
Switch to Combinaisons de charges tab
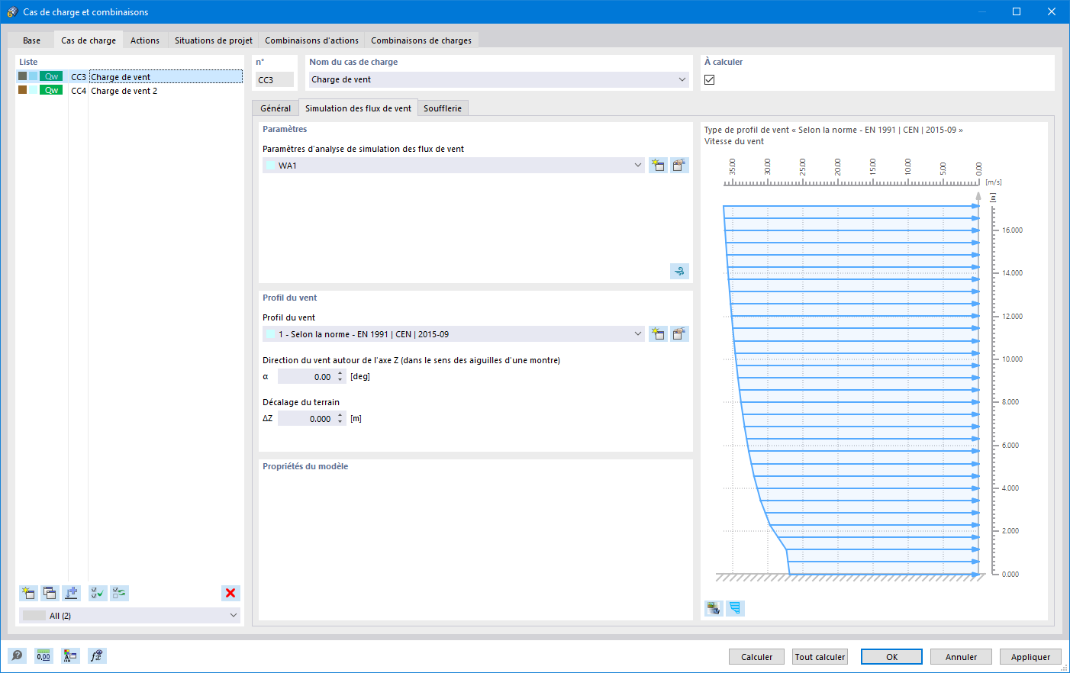[421, 40]
